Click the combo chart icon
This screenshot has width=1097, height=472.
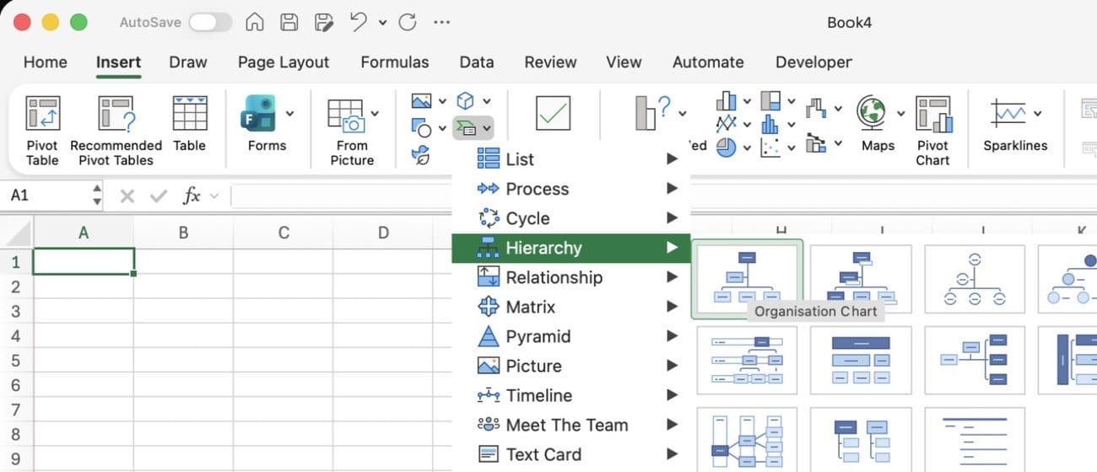click(816, 143)
